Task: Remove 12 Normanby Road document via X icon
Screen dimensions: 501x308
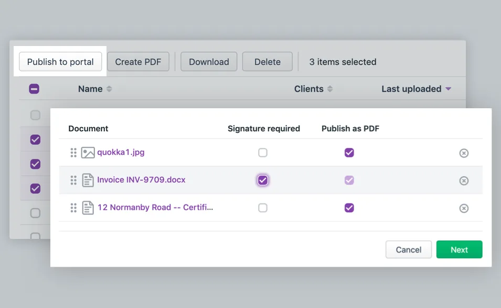Action: [464, 208]
